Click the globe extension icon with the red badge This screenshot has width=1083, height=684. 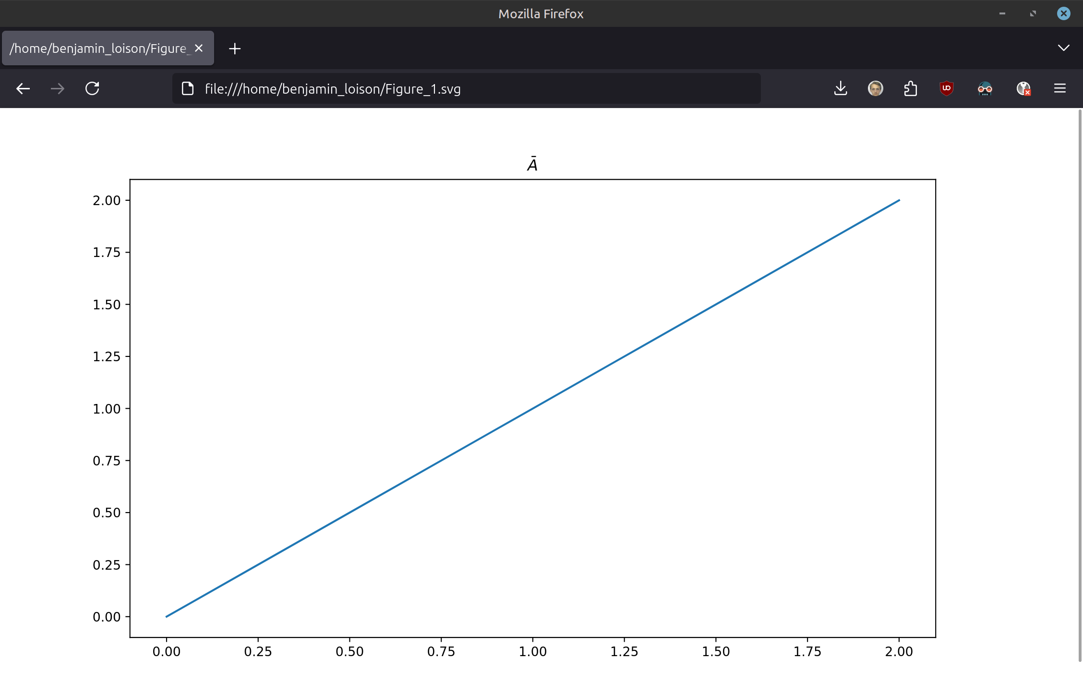pos(1023,88)
